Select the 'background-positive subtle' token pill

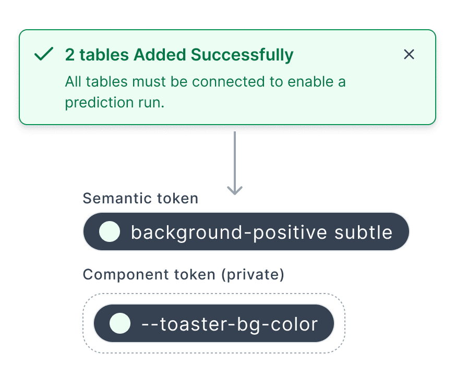click(x=246, y=231)
